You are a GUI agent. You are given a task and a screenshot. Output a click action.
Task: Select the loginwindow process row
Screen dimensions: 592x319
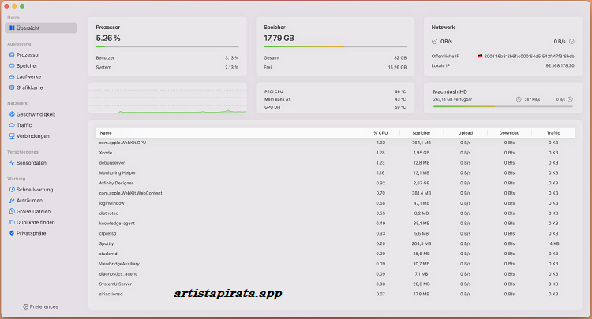click(335, 203)
